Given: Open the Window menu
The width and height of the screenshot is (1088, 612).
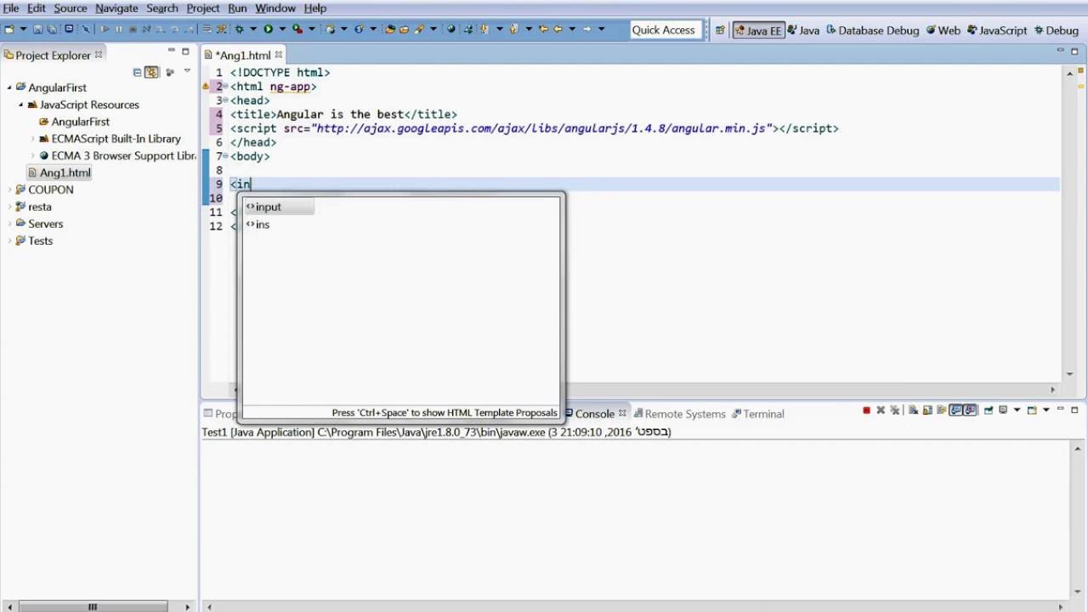Looking at the screenshot, I should click(275, 8).
